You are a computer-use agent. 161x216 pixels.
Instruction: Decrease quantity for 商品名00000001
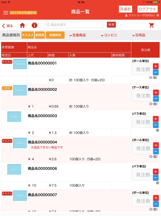pyautogui.click(x=156, y=72)
